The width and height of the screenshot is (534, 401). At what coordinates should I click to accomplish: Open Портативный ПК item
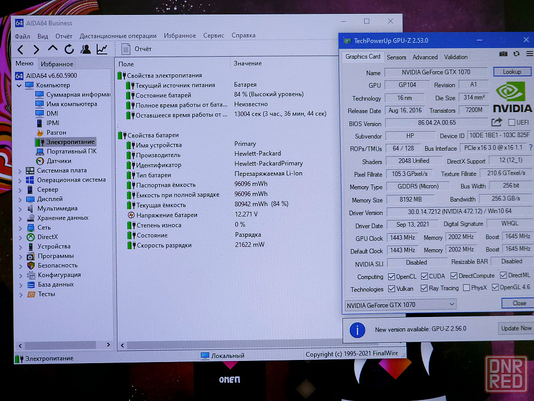click(x=66, y=151)
